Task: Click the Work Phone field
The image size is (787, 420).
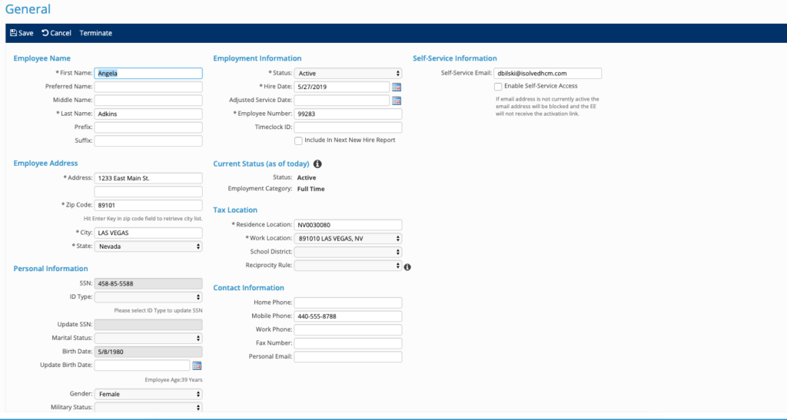Action: [x=348, y=330]
